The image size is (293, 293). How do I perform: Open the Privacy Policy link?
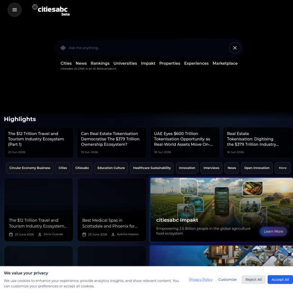coord(201,280)
